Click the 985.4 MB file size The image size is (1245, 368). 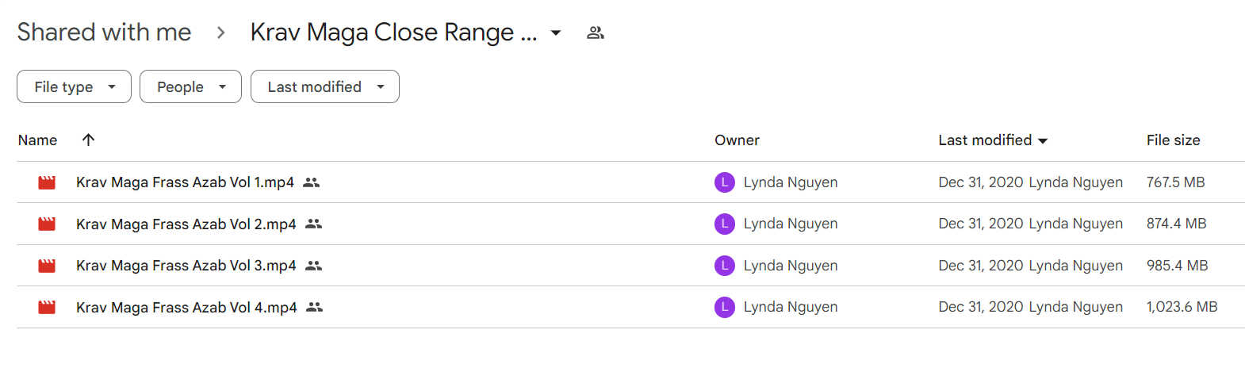pyautogui.click(x=1177, y=266)
